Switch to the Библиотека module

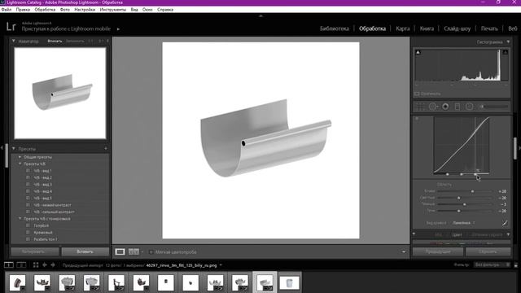335,28
